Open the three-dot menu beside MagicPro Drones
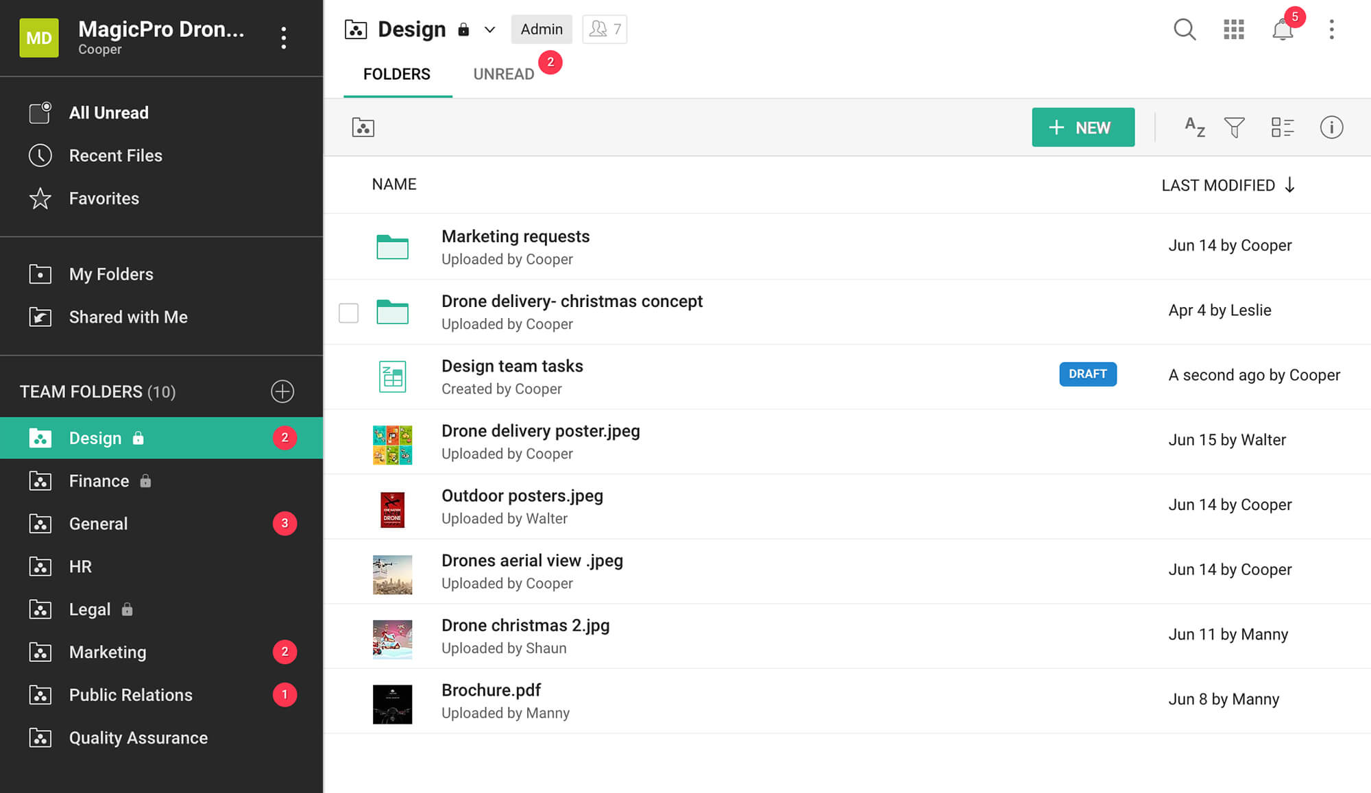The image size is (1371, 793). pos(284,38)
